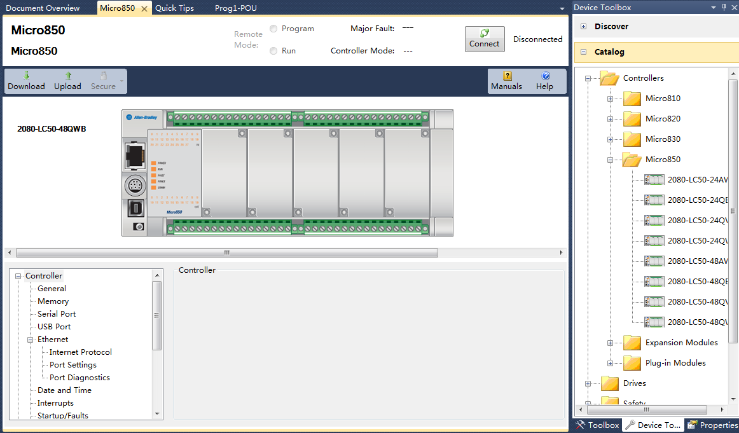Close the Micro850 tab
Screen dimensions: 739x433
tap(144, 8)
